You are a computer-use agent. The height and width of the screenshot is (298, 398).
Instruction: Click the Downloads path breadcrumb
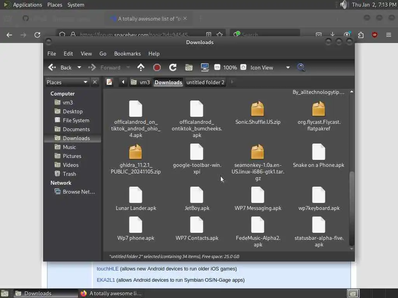pos(168,82)
